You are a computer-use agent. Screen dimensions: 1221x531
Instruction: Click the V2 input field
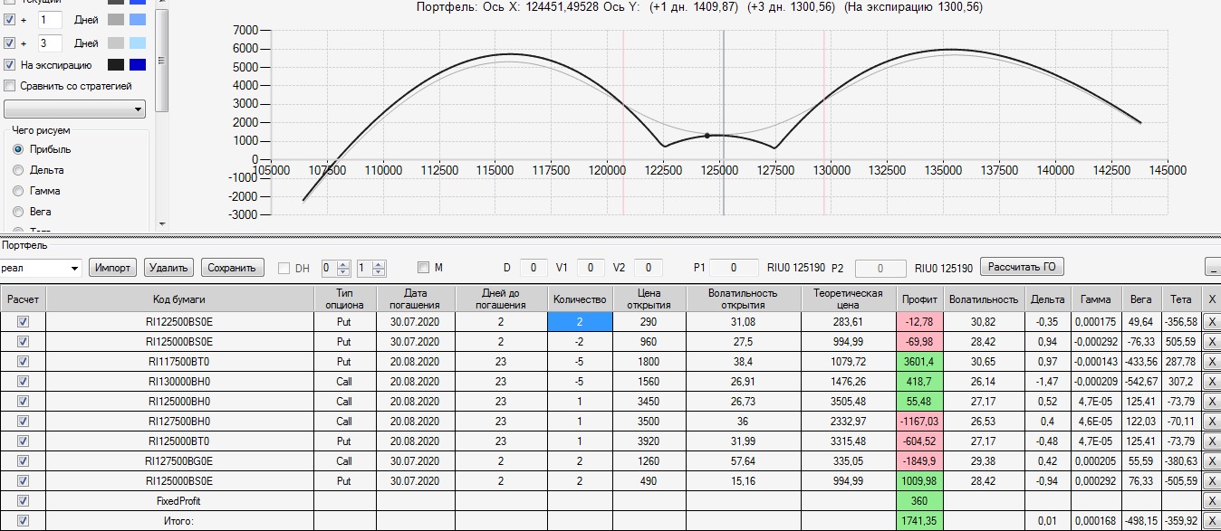click(x=649, y=268)
